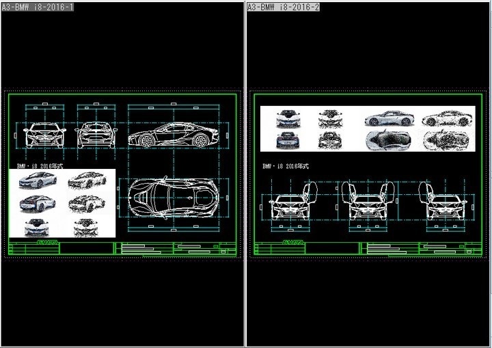Click the 'BMW・i8 2016年式' text in sheet 2
492x348 pixels.
[286, 166]
